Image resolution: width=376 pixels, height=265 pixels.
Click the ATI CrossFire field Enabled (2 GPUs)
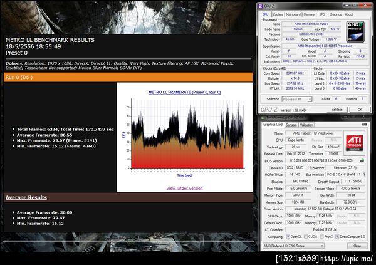tap(325, 229)
